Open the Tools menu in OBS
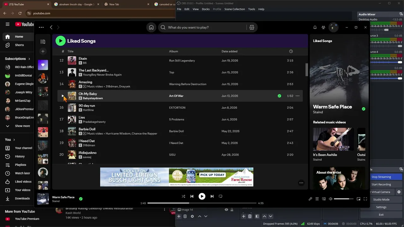This screenshot has width=404, height=227. tap(252, 9)
